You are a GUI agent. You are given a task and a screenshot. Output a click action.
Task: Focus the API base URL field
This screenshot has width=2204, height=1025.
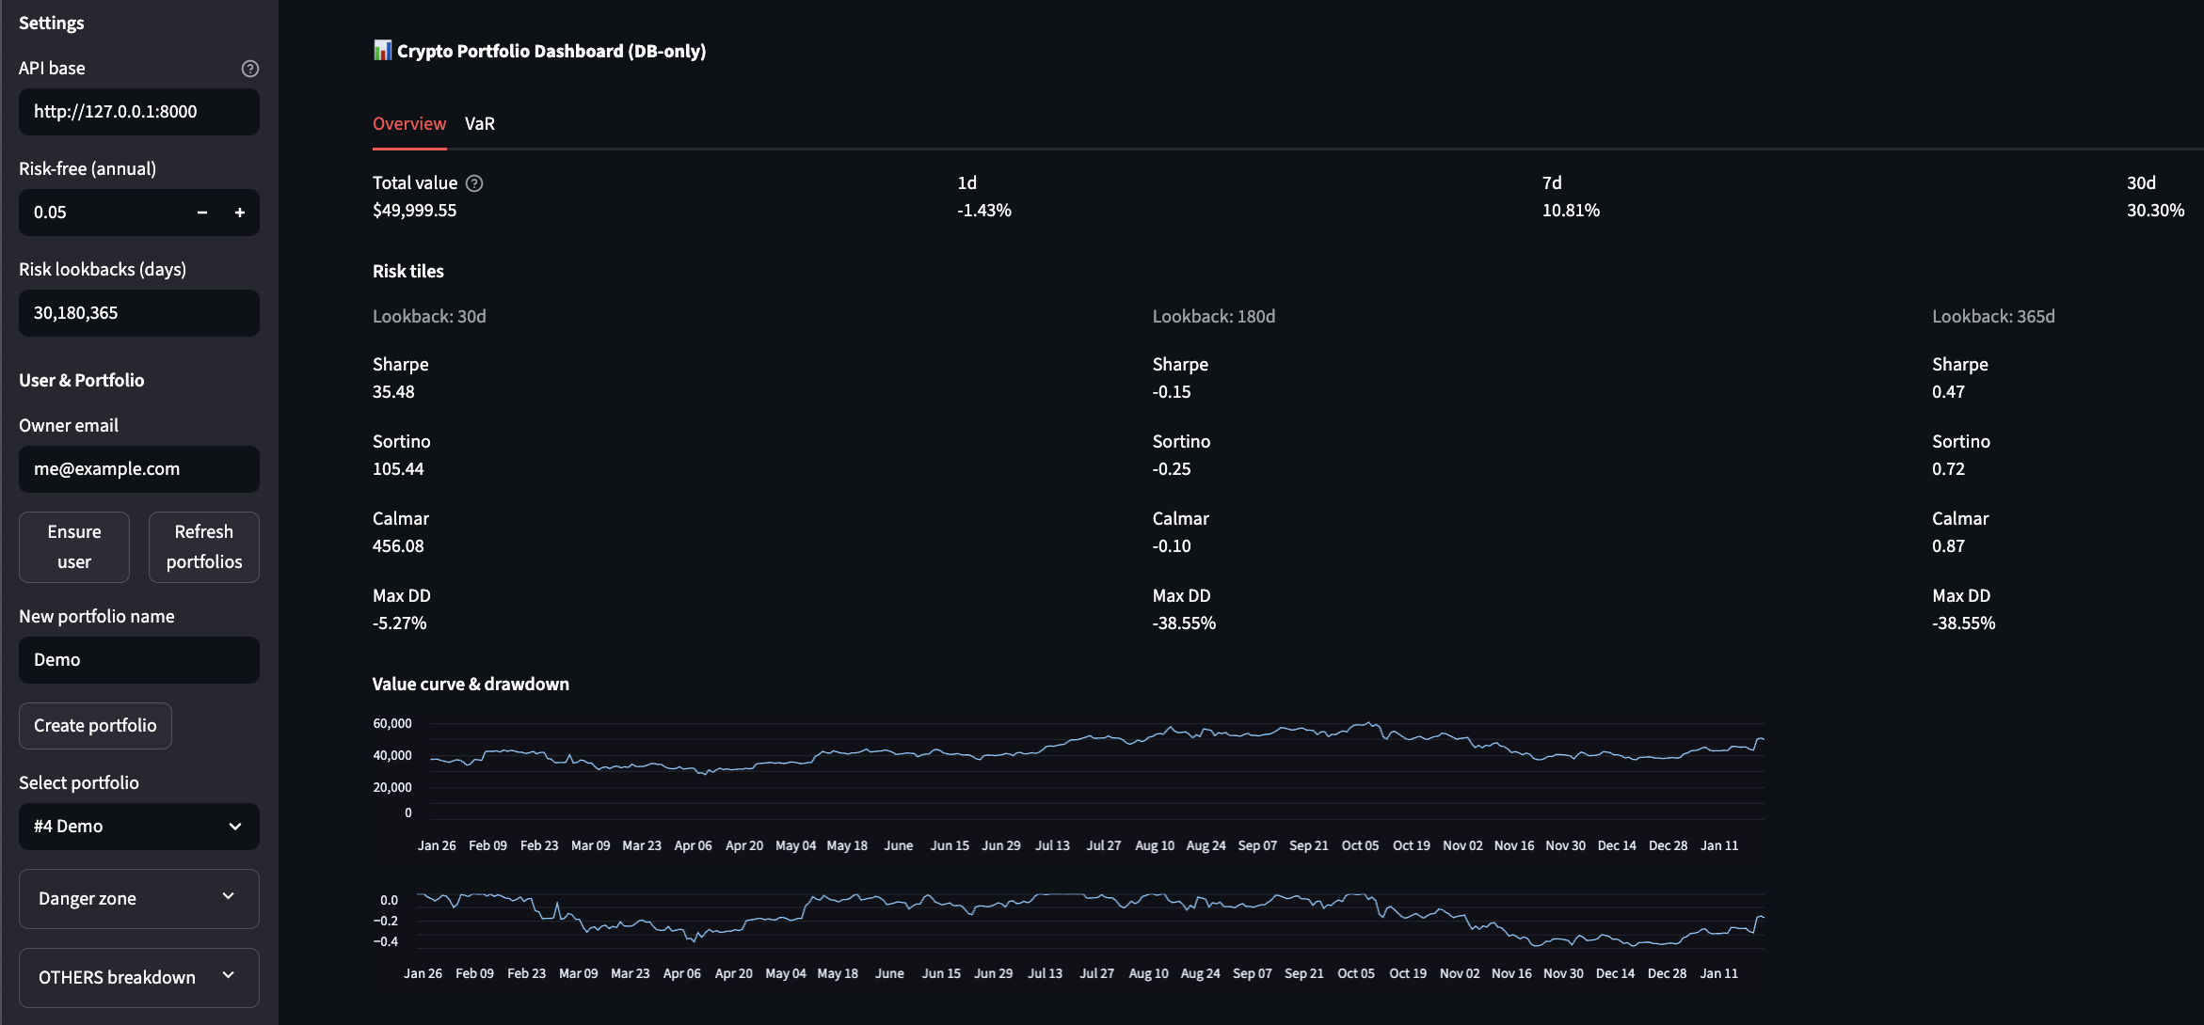pyautogui.click(x=138, y=112)
